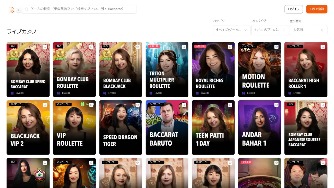This screenshot has width=334, height=188.
Task: Open the Motion Roulette game
Action: click(x=260, y=69)
